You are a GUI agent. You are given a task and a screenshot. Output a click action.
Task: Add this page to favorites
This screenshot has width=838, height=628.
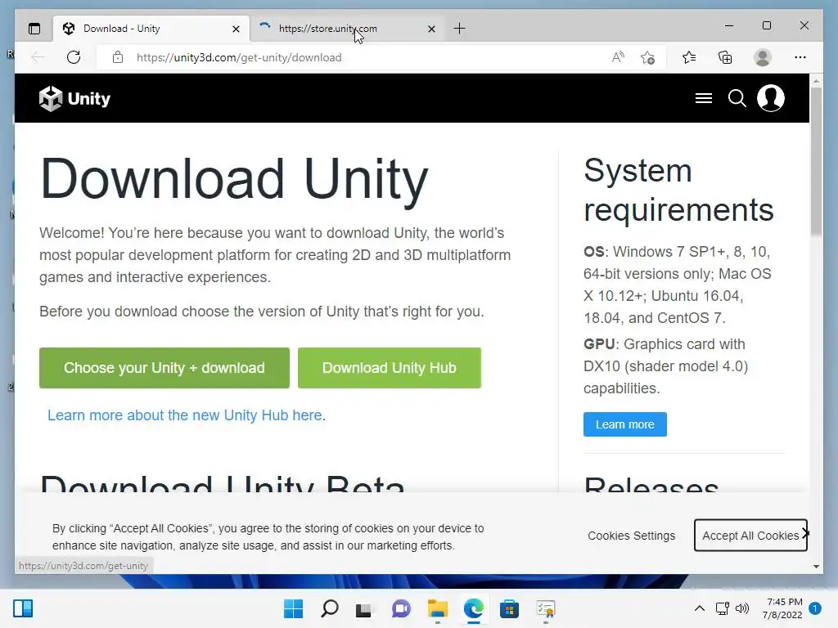(648, 57)
